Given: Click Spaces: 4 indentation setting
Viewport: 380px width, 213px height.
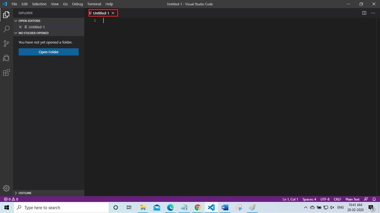Looking at the screenshot, I should (x=309, y=199).
